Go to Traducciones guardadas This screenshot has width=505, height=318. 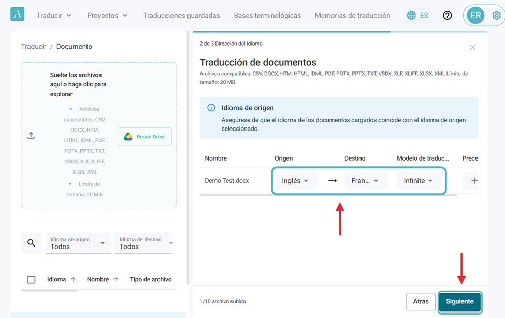click(x=182, y=15)
